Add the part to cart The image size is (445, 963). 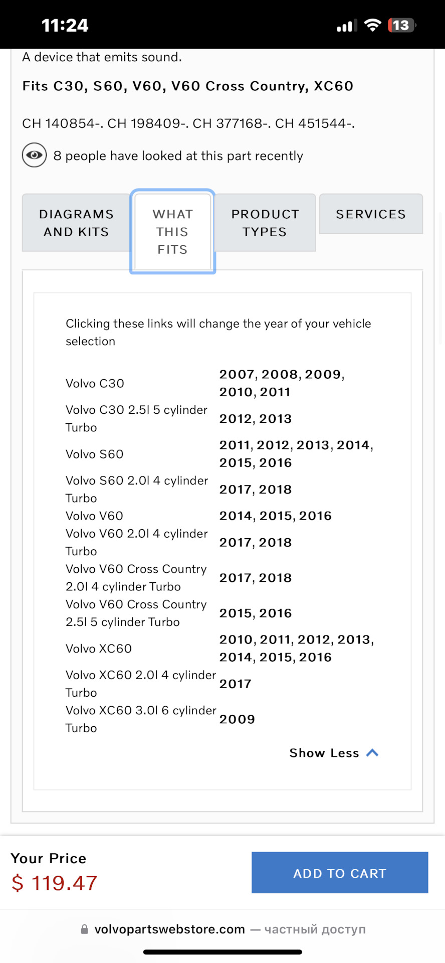tap(340, 873)
